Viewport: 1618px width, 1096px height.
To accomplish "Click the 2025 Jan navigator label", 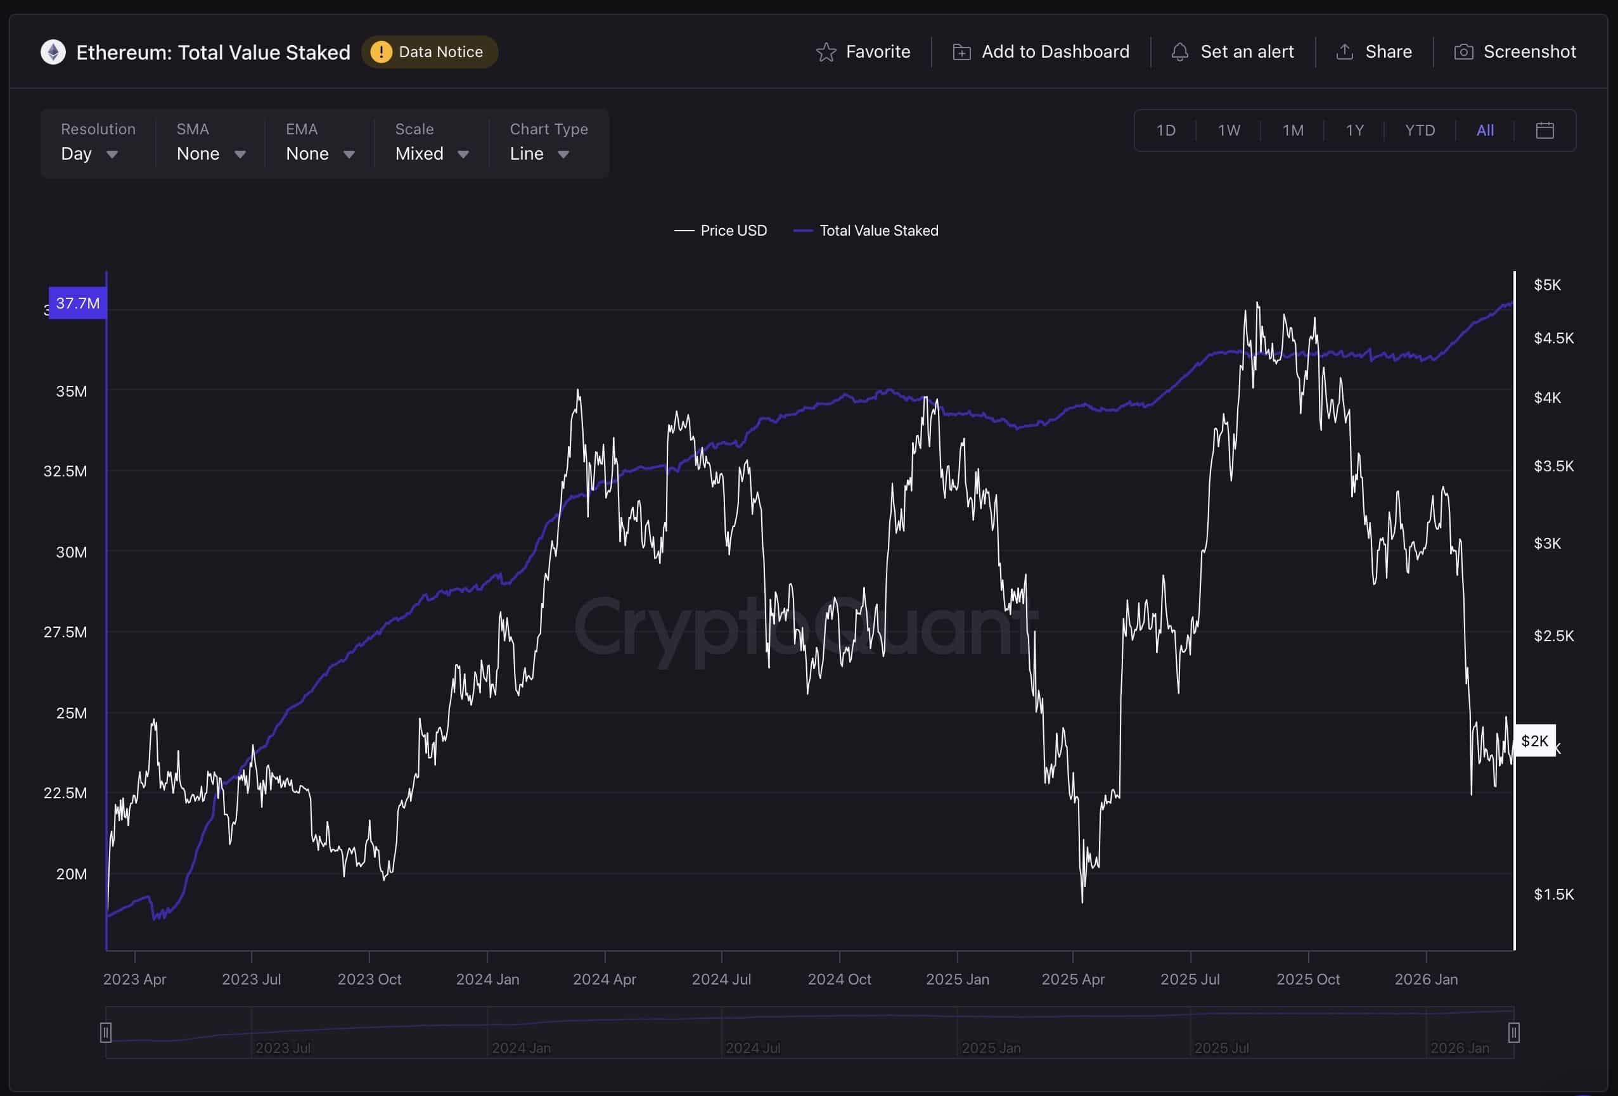I will pos(991,1048).
